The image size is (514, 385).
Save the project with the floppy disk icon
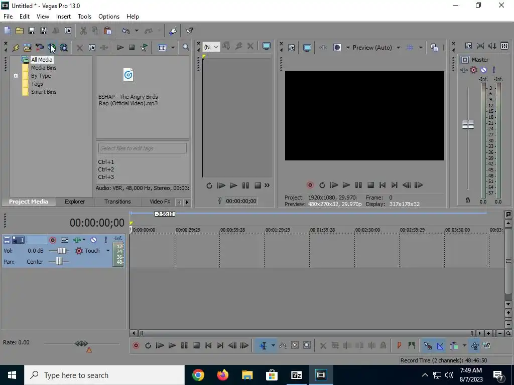pos(32,31)
